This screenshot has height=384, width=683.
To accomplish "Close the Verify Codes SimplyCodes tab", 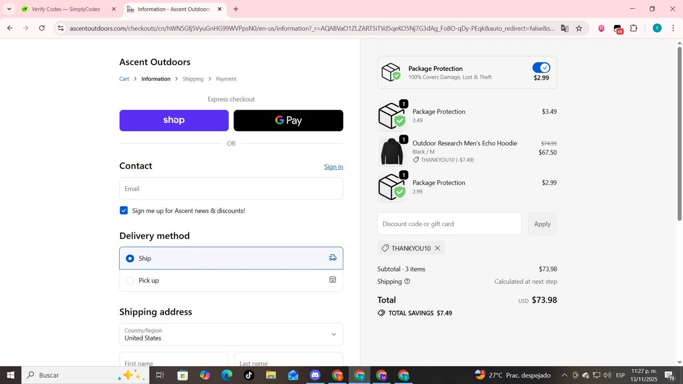I will [114, 9].
